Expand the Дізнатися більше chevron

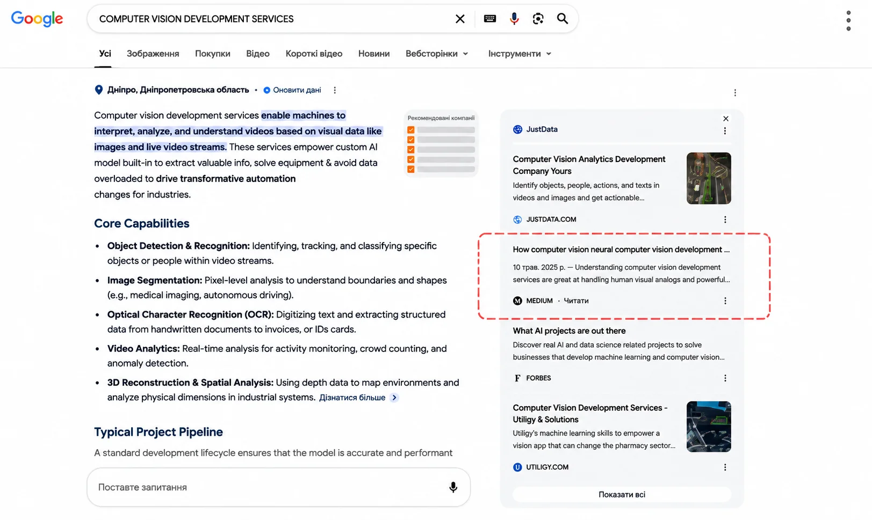(x=394, y=398)
